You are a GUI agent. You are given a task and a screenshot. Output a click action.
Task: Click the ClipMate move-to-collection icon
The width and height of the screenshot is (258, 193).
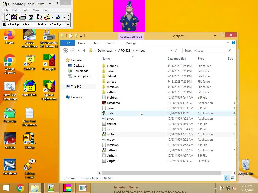tap(47, 17)
